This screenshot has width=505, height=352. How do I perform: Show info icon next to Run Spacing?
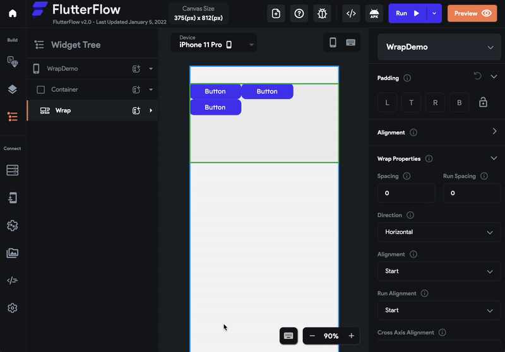[484, 176]
